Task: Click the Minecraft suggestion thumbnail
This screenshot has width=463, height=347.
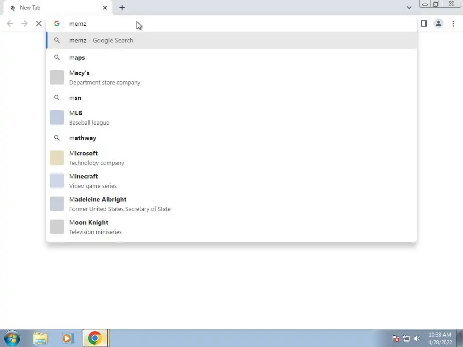Action: [57, 181]
